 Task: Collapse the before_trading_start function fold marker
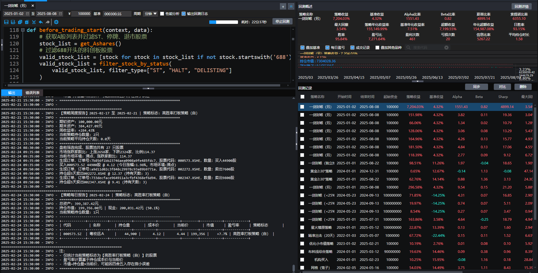(23, 30)
